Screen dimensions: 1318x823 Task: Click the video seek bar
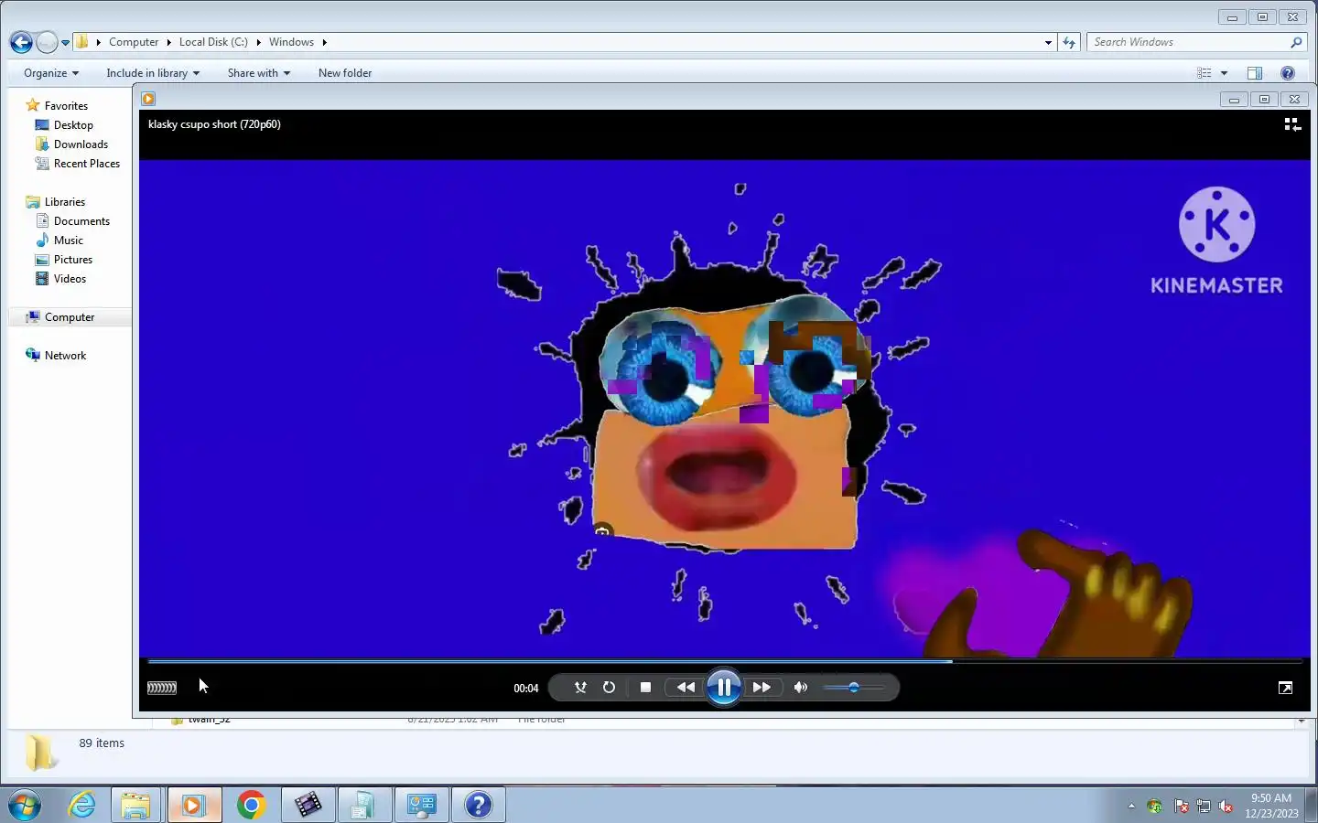[x=724, y=660]
